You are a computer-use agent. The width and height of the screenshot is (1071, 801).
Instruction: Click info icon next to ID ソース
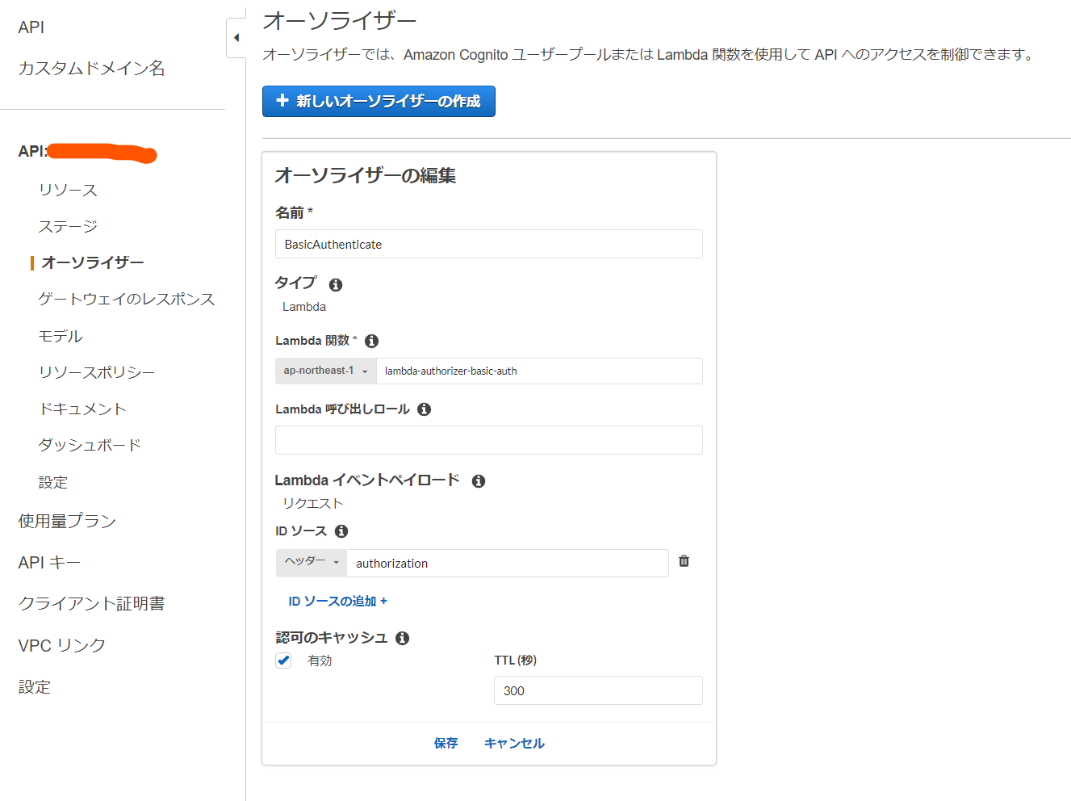[x=341, y=531]
